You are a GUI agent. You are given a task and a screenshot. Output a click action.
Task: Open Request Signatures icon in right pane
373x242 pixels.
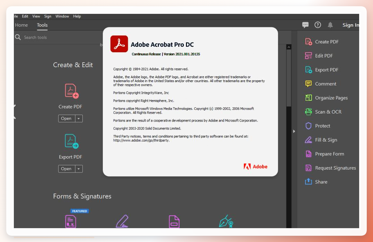click(308, 168)
